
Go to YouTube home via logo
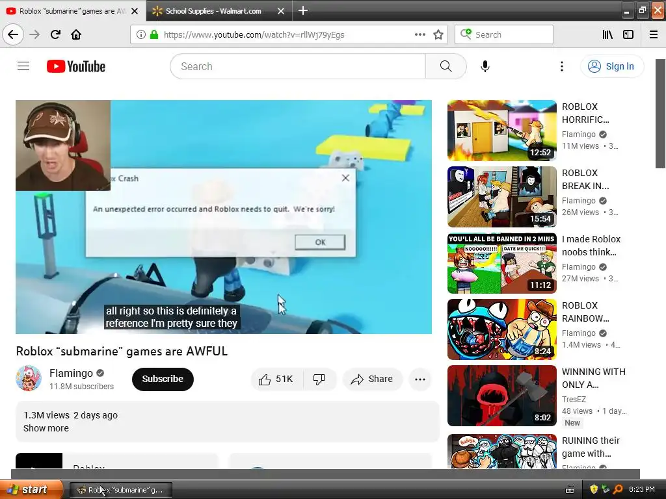[76, 66]
